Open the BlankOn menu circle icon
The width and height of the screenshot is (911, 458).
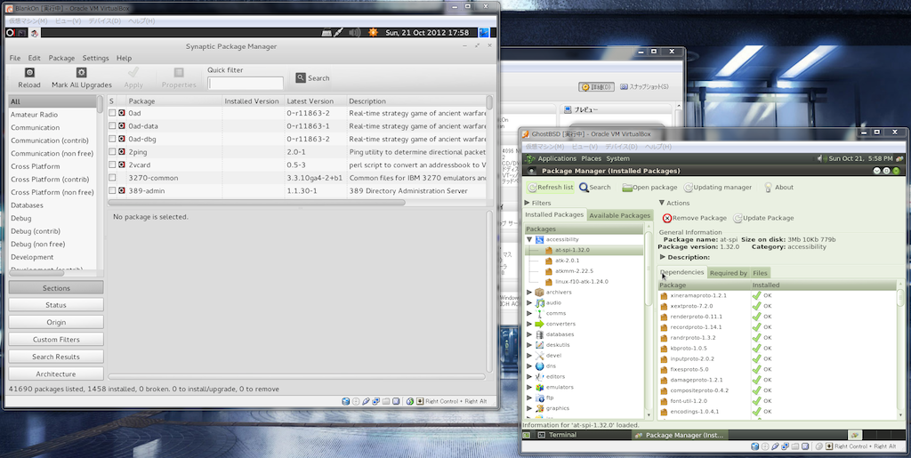(10, 33)
